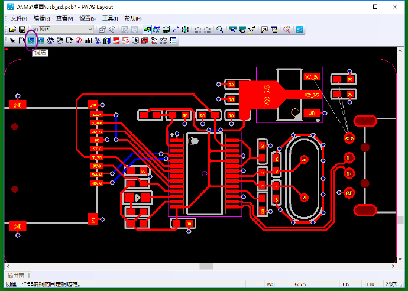Click the Flood icon

(x=98, y=41)
